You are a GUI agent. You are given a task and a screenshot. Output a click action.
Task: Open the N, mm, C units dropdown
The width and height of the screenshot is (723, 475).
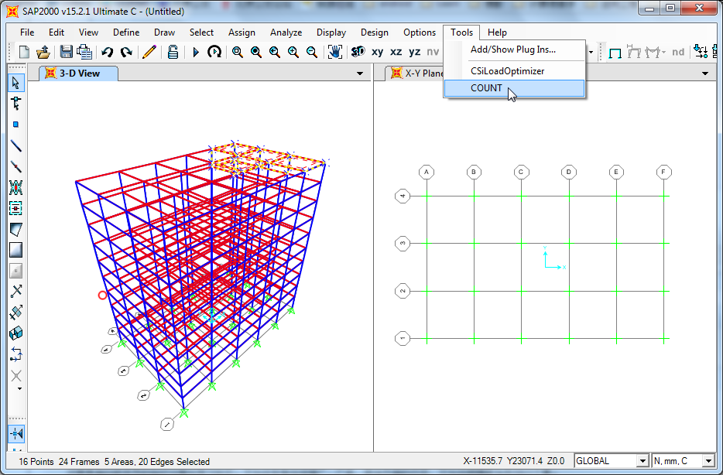click(x=708, y=461)
